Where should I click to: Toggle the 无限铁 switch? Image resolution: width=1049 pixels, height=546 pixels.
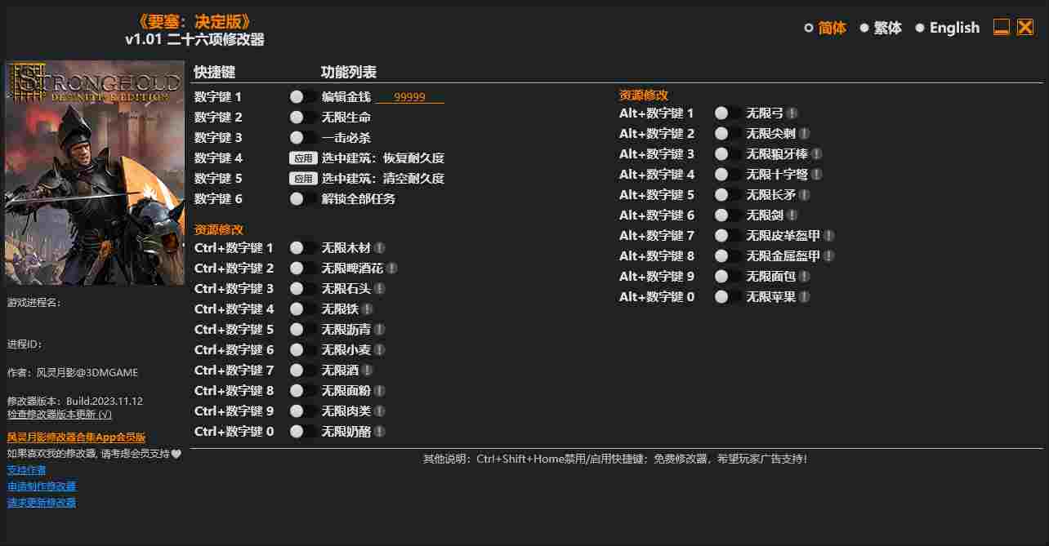point(303,309)
